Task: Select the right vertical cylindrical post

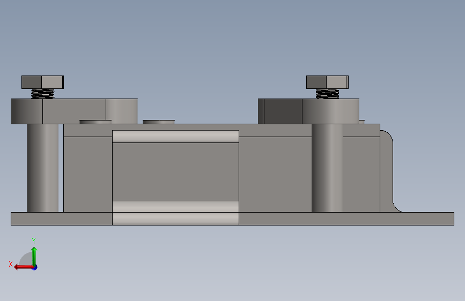Action: (x=327, y=168)
